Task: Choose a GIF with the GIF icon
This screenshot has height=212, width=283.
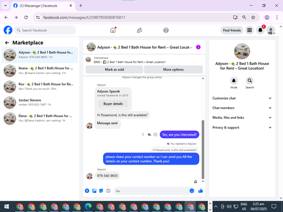Action: (x=108, y=191)
